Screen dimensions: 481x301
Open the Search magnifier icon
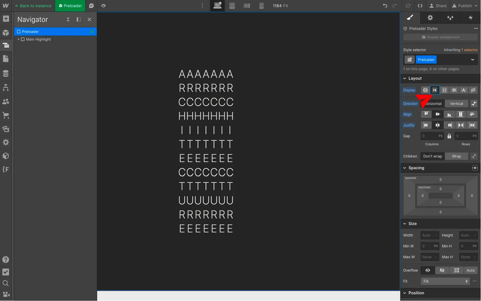click(6, 283)
